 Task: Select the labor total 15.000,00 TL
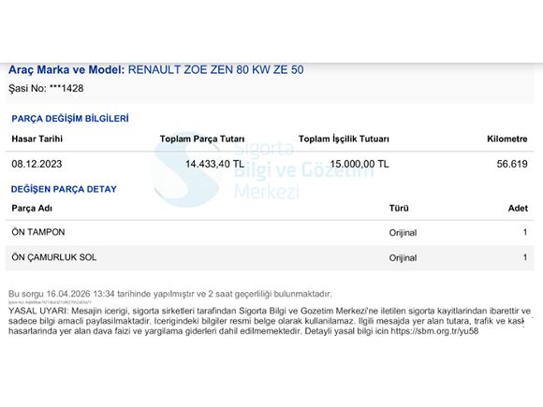click(x=360, y=164)
